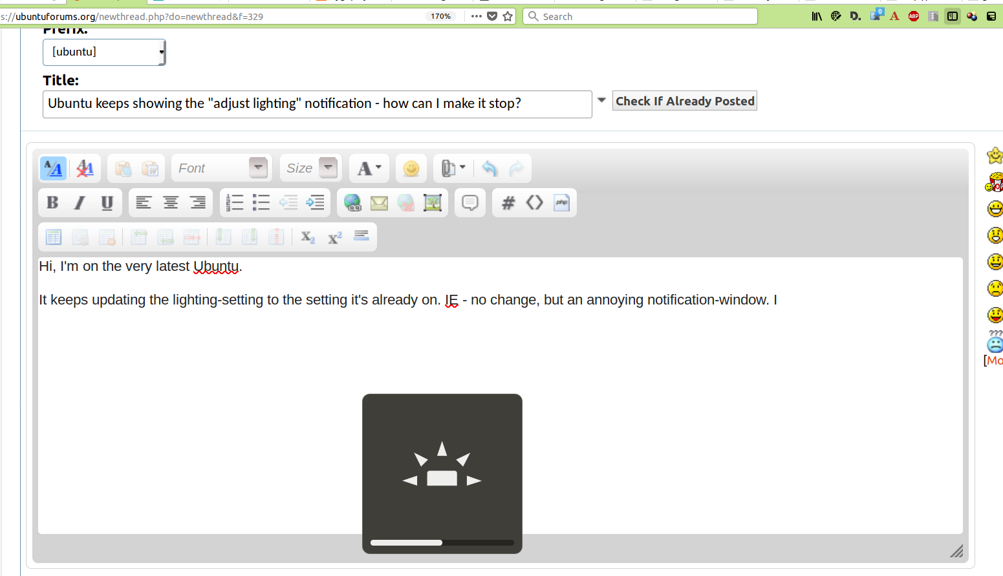This screenshot has width=1003, height=576.
Task: Click the Remove Text Formatting icon
Action: click(x=84, y=169)
